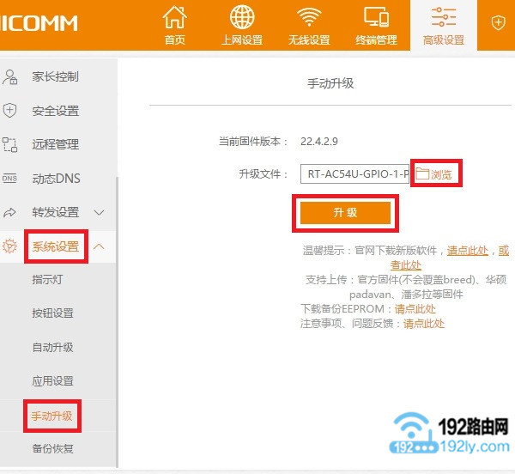Open 远程管理 remote management in sidebar
This screenshot has width=515, height=474.
pos(55,145)
